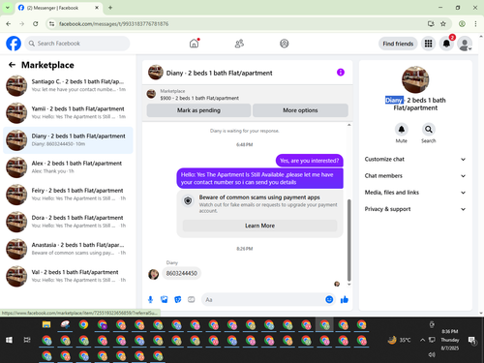484x363 pixels.
Task: Open the account profile avatar menu
Action: point(465,44)
